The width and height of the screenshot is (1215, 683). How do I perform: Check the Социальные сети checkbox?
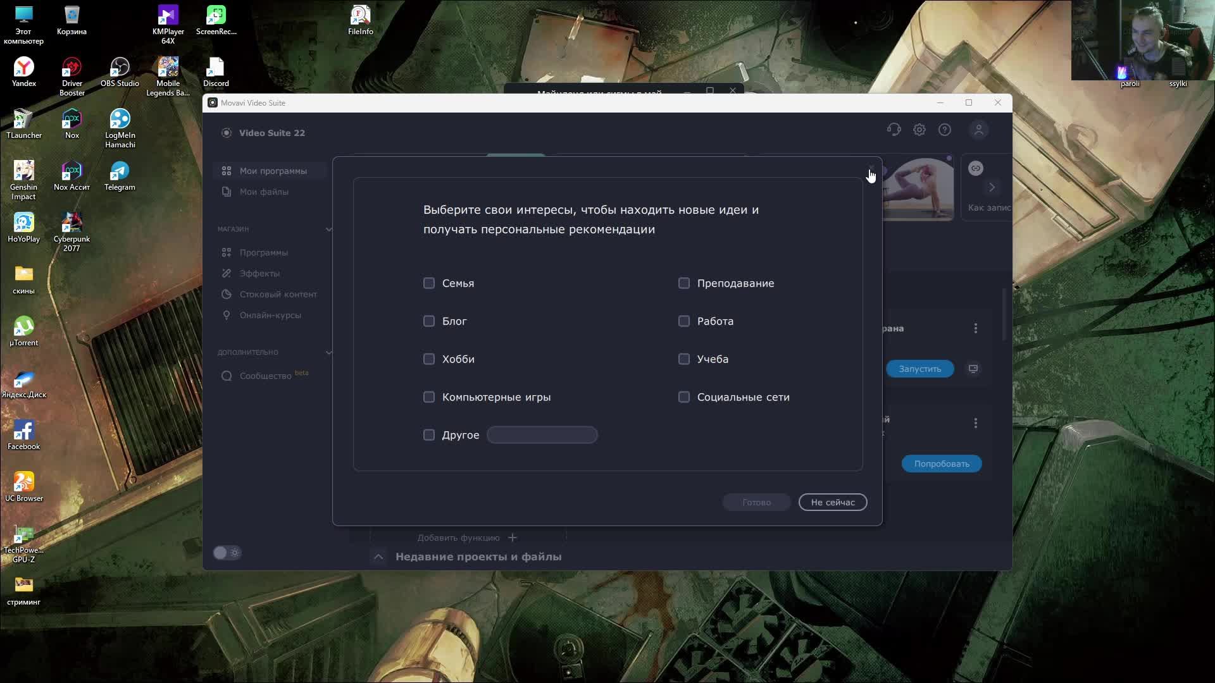click(x=684, y=397)
